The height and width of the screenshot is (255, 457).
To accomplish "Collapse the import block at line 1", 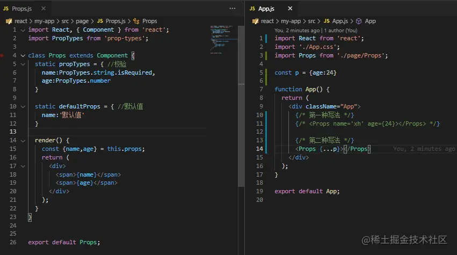I will (x=23, y=30).
